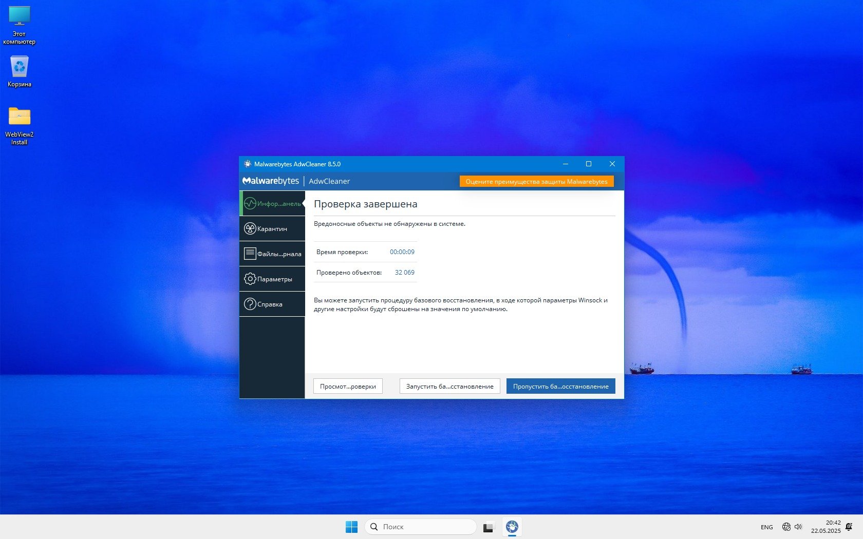Screen dimensions: 863x539
Task: Click the network globe tray icon
Action: pyautogui.click(x=786, y=527)
